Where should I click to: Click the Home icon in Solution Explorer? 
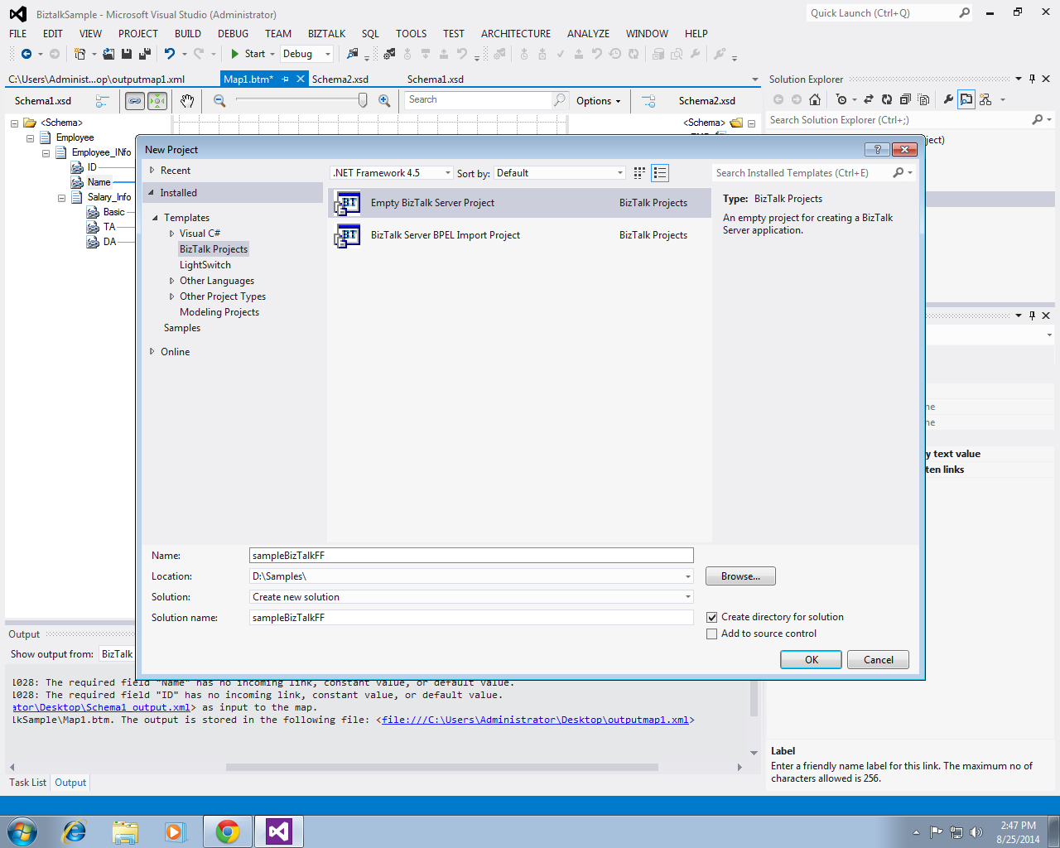[x=815, y=99]
